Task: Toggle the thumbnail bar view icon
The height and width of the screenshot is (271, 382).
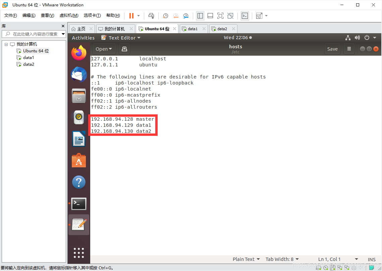Action: click(210, 16)
